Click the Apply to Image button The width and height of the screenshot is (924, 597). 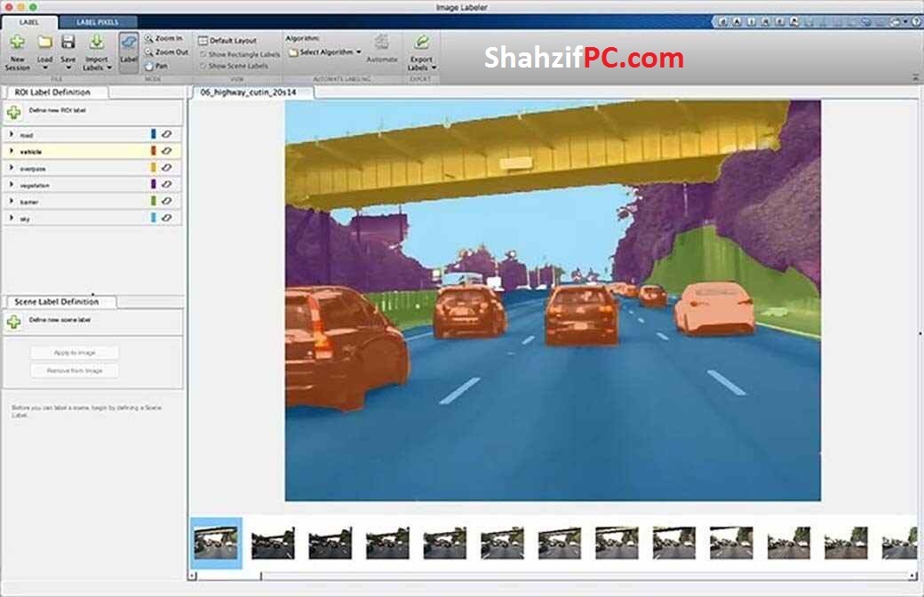[x=77, y=352]
